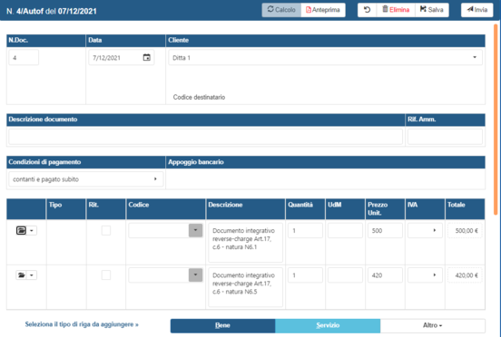
Task: Click the total 500,00 € cell
Action: (x=465, y=230)
